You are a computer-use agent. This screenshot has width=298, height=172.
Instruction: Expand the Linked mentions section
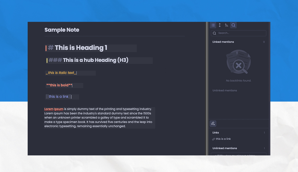tap(223, 42)
